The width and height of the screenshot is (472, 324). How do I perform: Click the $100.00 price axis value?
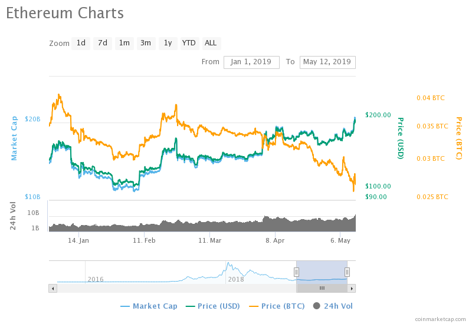tap(378, 186)
